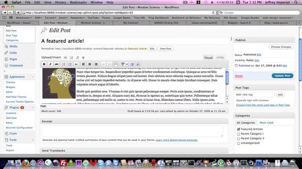The width and height of the screenshot is (302, 169).
Task: Click the unlink icon in toolbar
Action: point(109,64)
